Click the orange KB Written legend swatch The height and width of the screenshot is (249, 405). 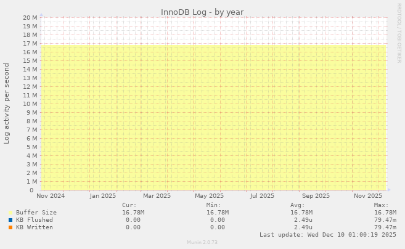tap(10, 227)
